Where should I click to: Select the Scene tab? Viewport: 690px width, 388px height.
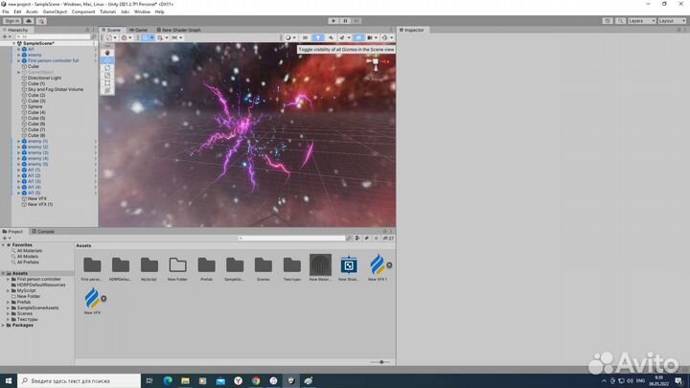point(111,30)
